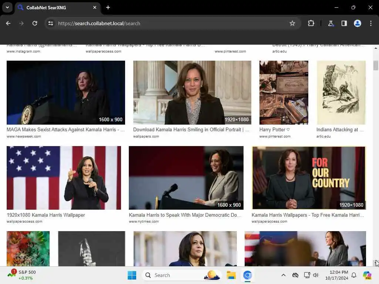Open the flag background Kamala Harris wallpaper image
379x284 pixels.
[64, 178]
